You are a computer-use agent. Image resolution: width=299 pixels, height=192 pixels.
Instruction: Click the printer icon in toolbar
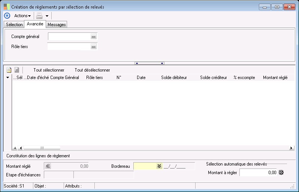[39, 16]
